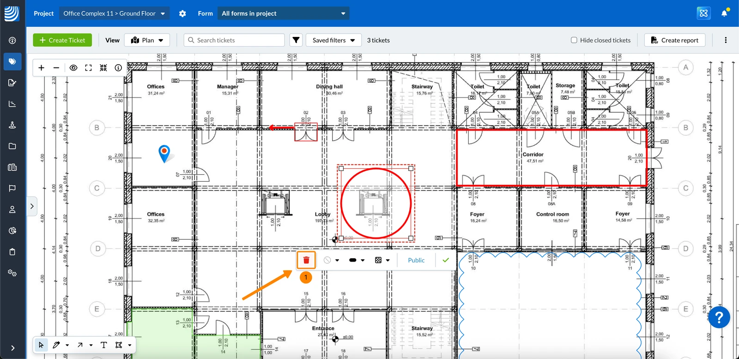Viewport: 739px width, 359px height.
Task: Confirm annotation with green checkmark
Action: [446, 260]
